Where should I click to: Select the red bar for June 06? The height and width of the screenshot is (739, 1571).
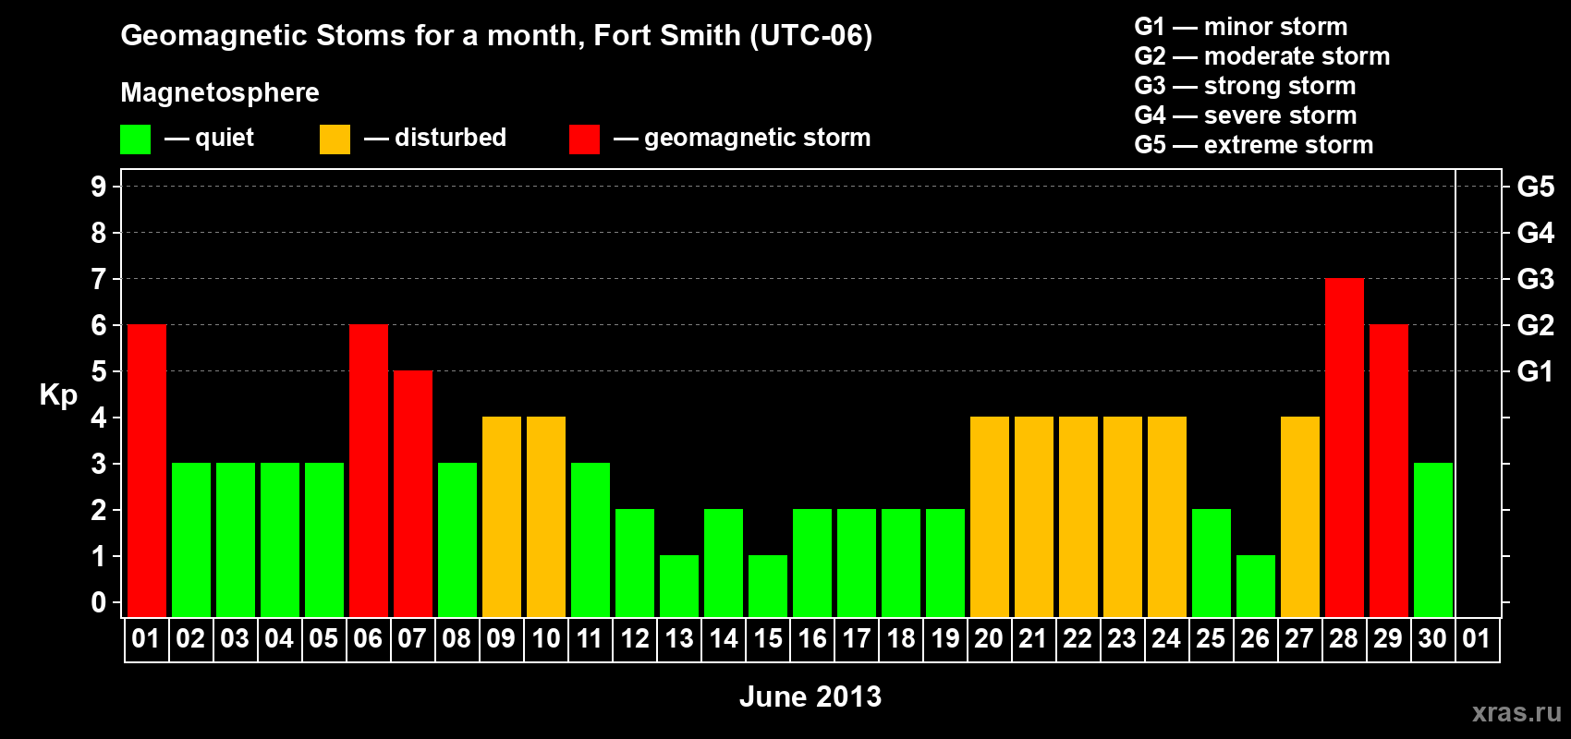[369, 470]
